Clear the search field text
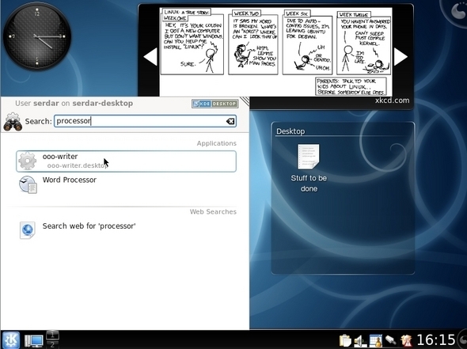 click(230, 121)
